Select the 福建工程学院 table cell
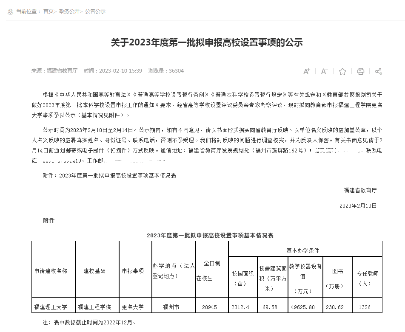 click(94, 307)
